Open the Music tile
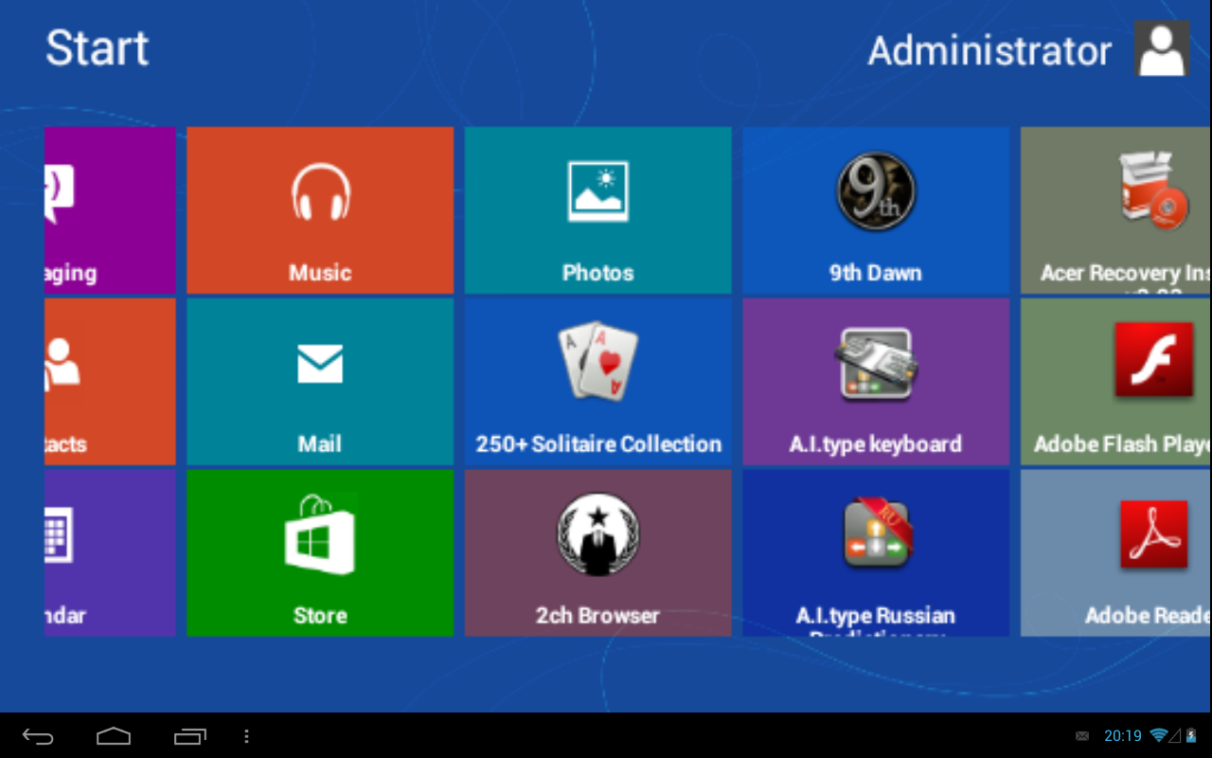 coord(320,210)
